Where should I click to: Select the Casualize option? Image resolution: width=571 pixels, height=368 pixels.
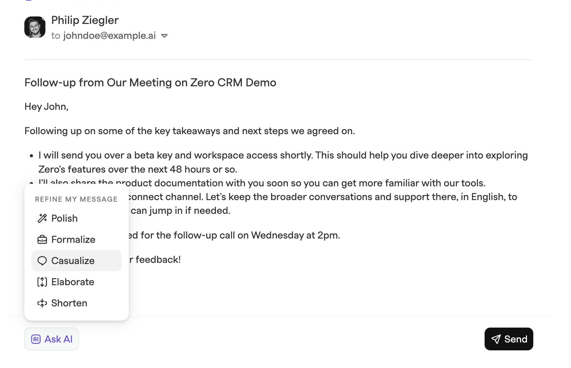pos(77,261)
